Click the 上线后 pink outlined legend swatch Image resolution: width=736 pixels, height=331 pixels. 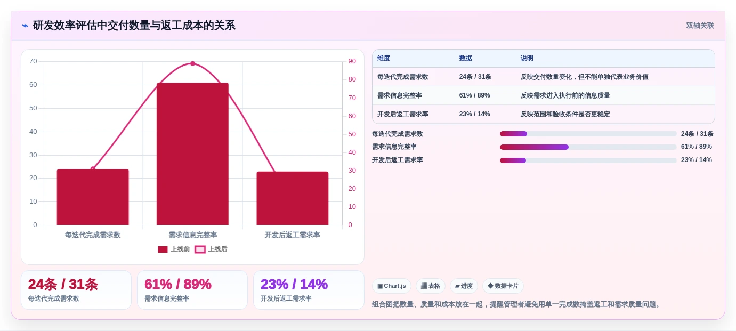(200, 249)
